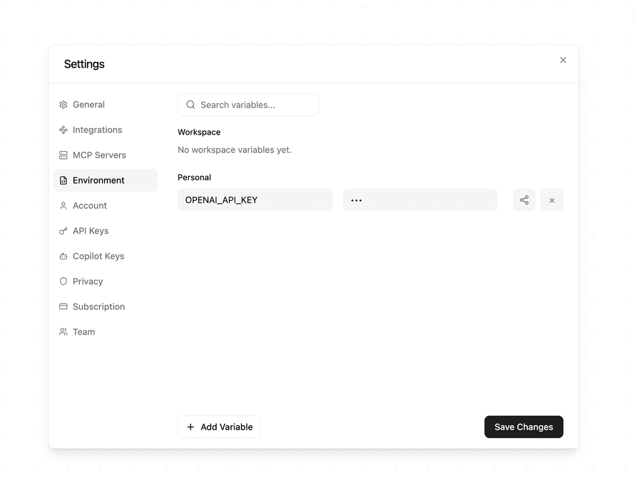This screenshot has width=635, height=491.
Task: Click the masked variable value field
Action: pos(420,199)
